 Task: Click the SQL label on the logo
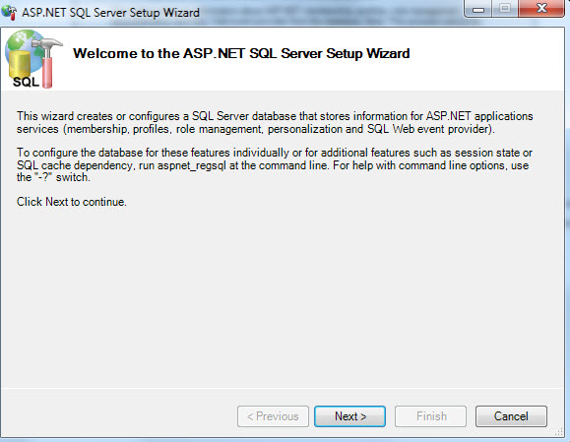click(26, 82)
